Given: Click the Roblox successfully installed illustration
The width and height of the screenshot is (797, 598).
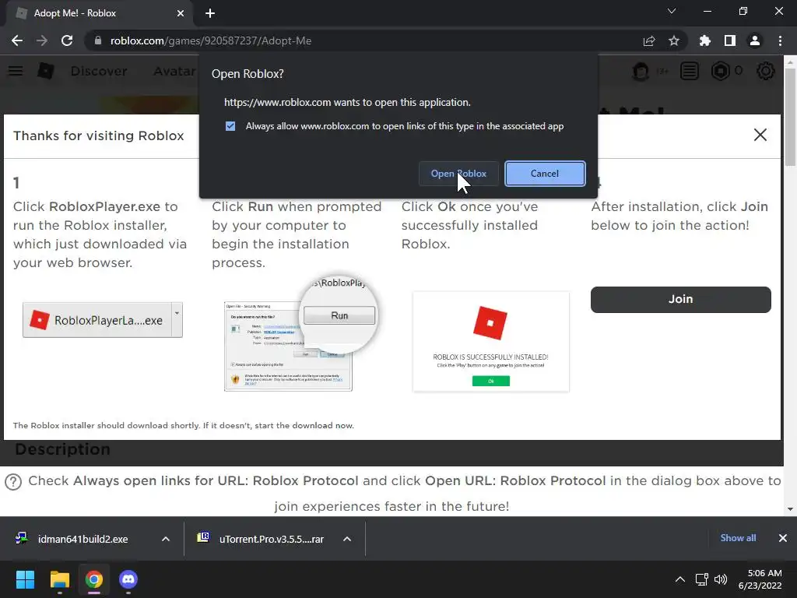Looking at the screenshot, I should (491, 341).
